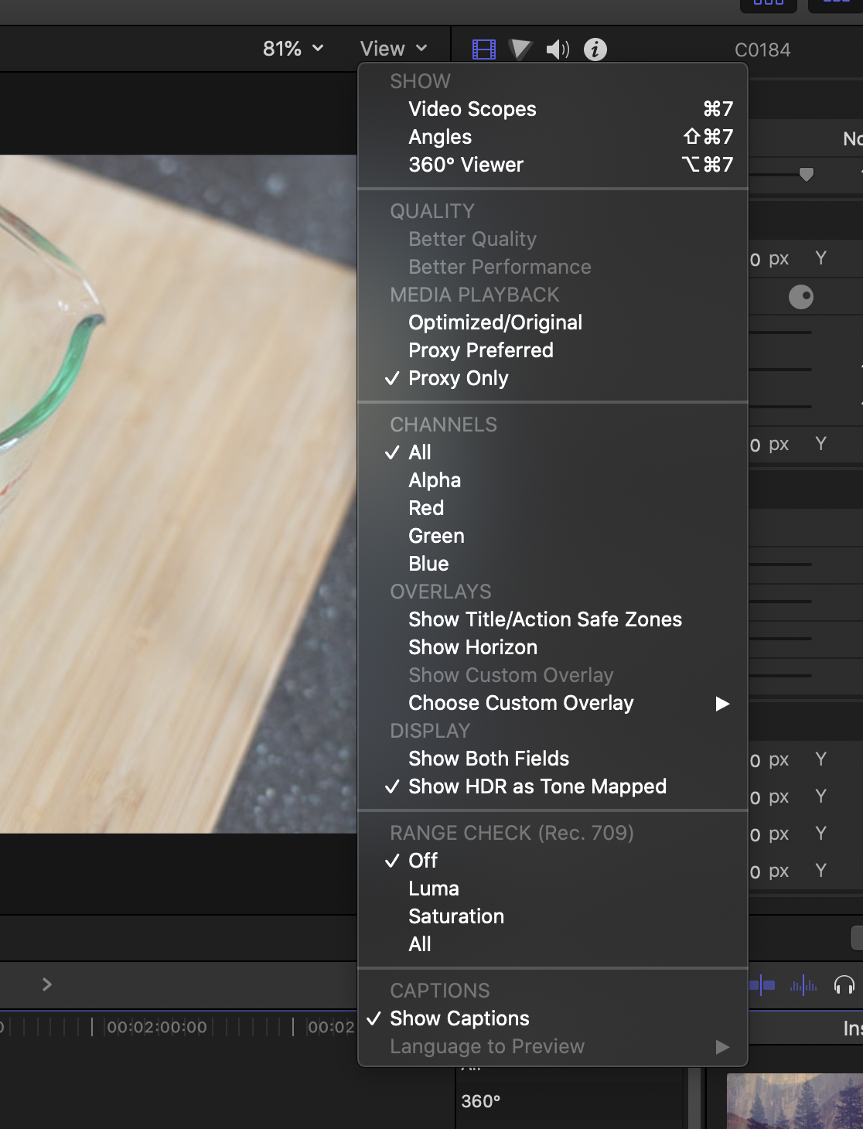Select Video Scopes menu item
863x1129 pixels.
point(553,109)
